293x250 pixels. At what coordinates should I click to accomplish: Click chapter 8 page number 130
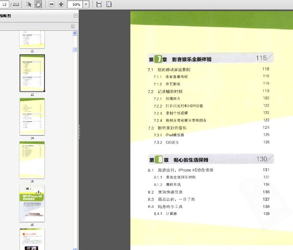click(x=262, y=159)
